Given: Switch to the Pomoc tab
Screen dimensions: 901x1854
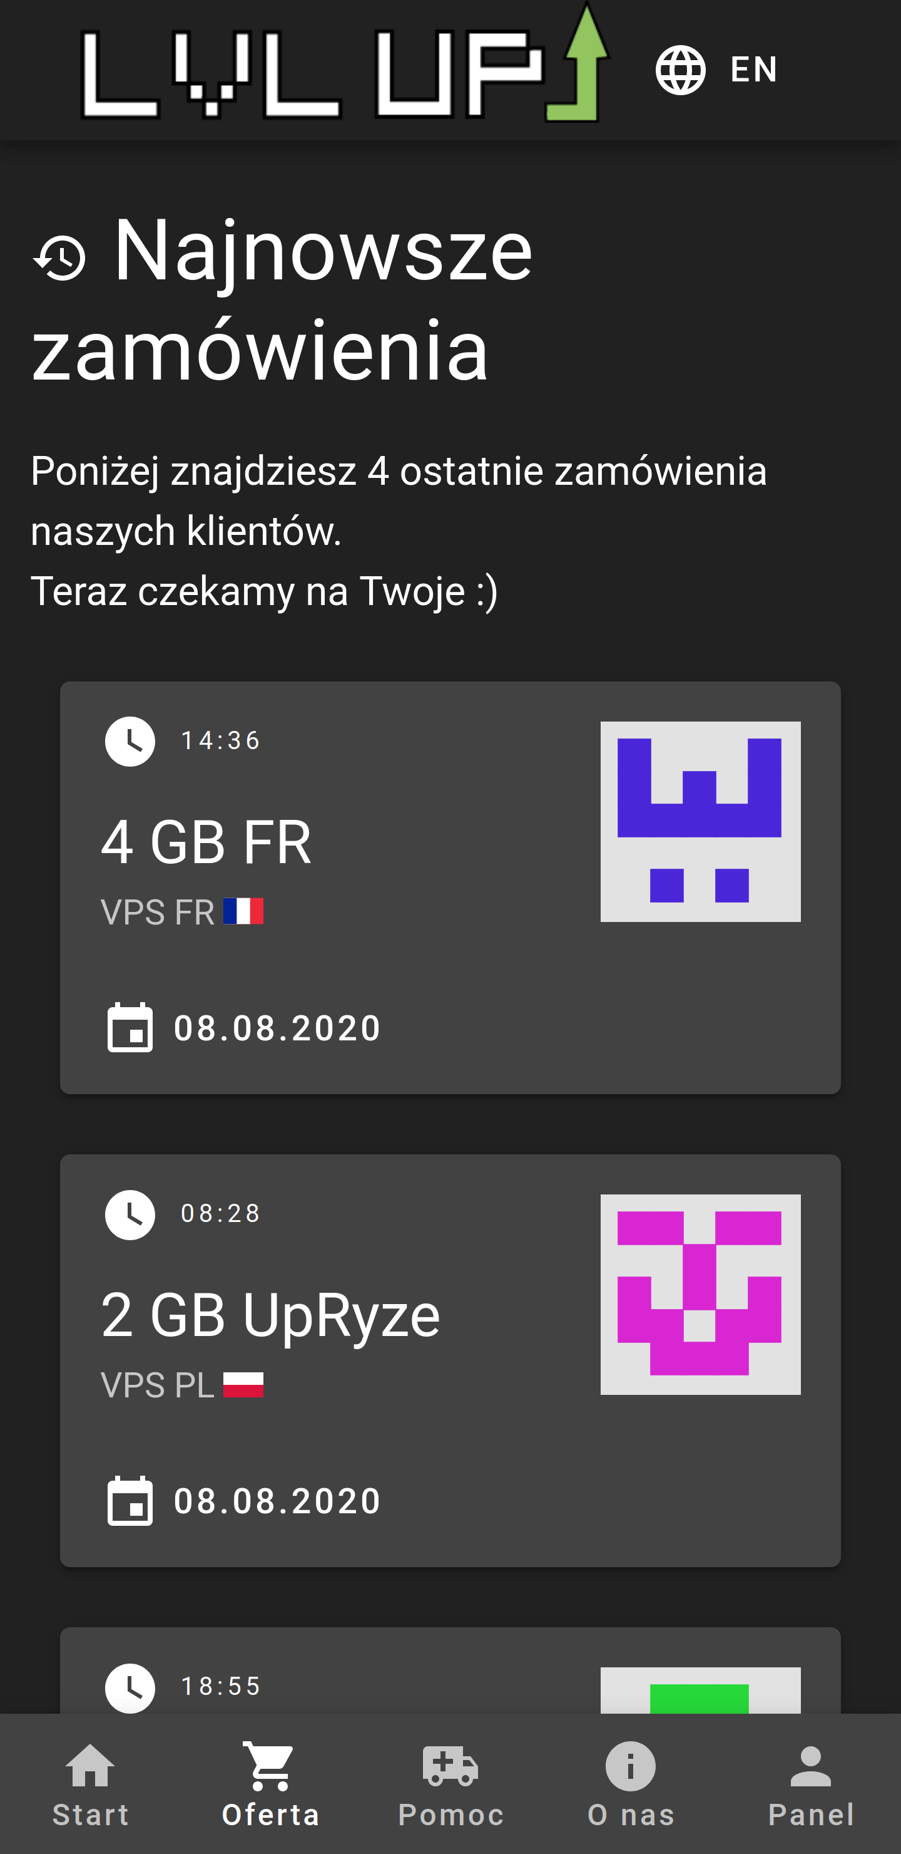Looking at the screenshot, I should [x=451, y=1783].
